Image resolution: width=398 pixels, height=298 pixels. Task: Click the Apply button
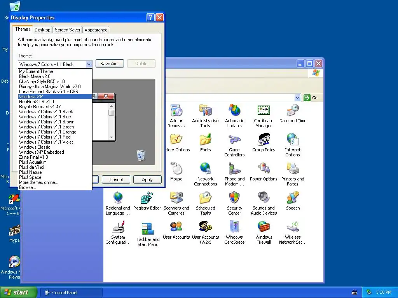pyautogui.click(x=147, y=179)
